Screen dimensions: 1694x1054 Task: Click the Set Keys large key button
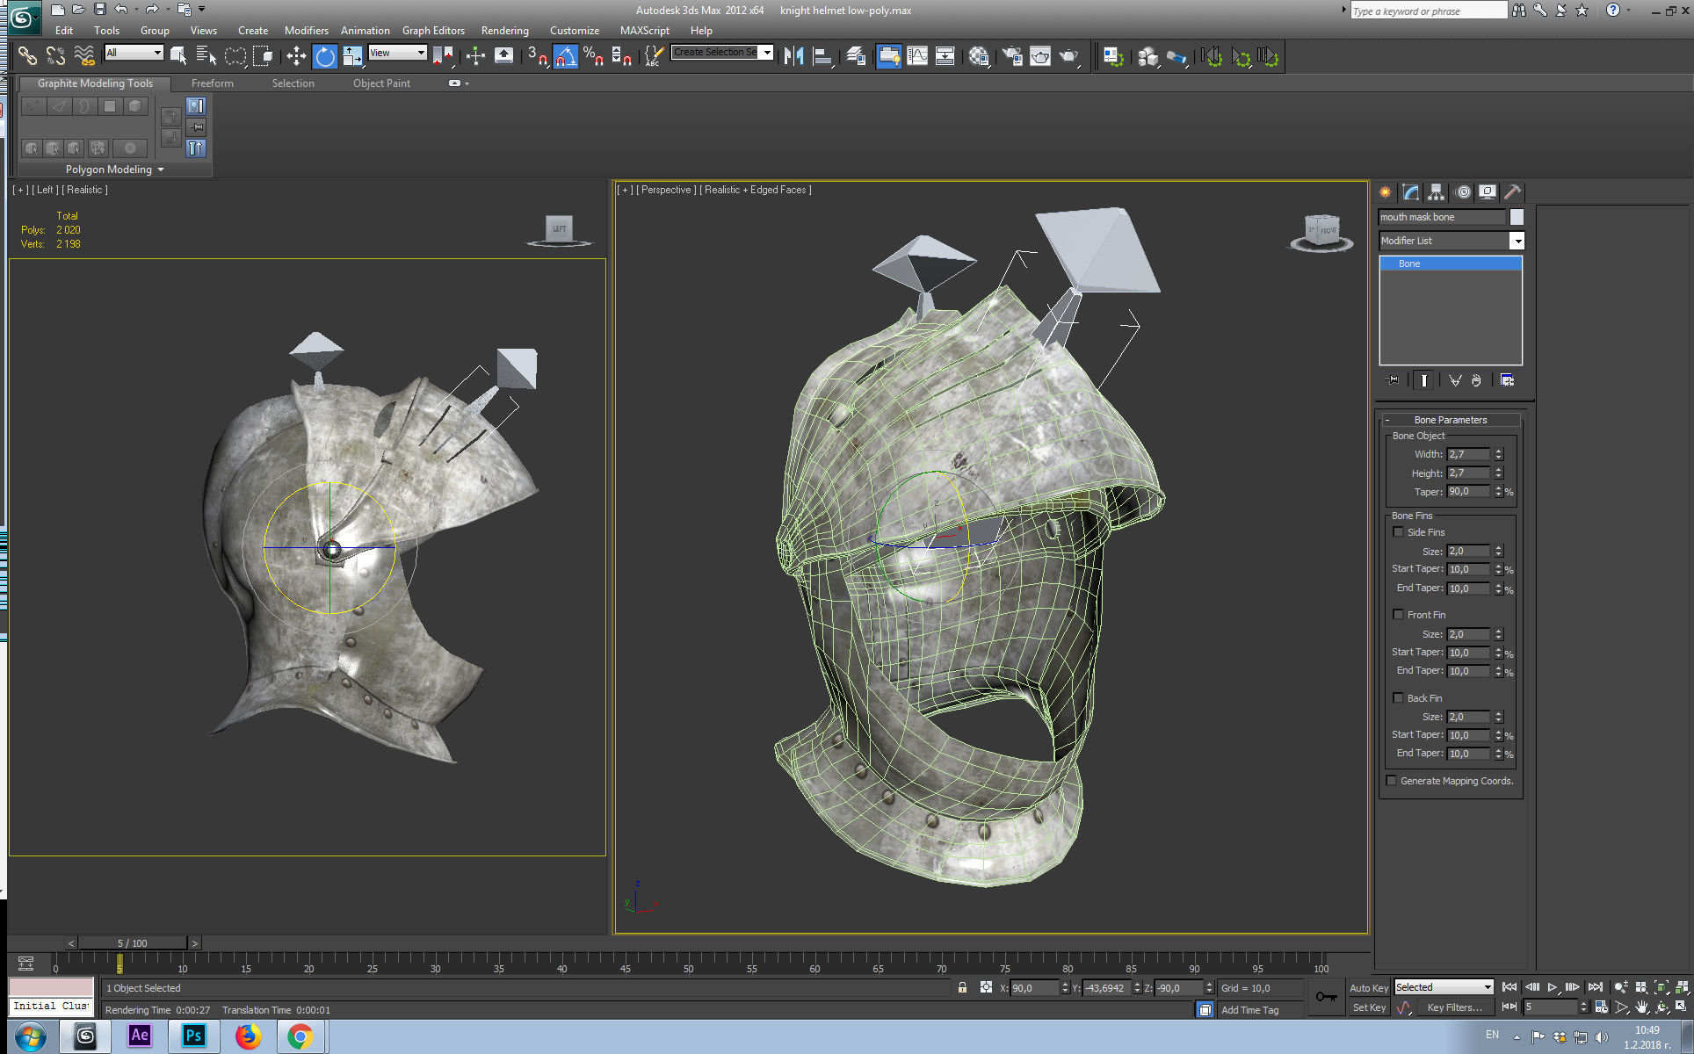coord(1326,997)
